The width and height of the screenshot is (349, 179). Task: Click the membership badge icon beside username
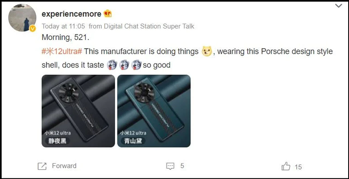pos(108,14)
